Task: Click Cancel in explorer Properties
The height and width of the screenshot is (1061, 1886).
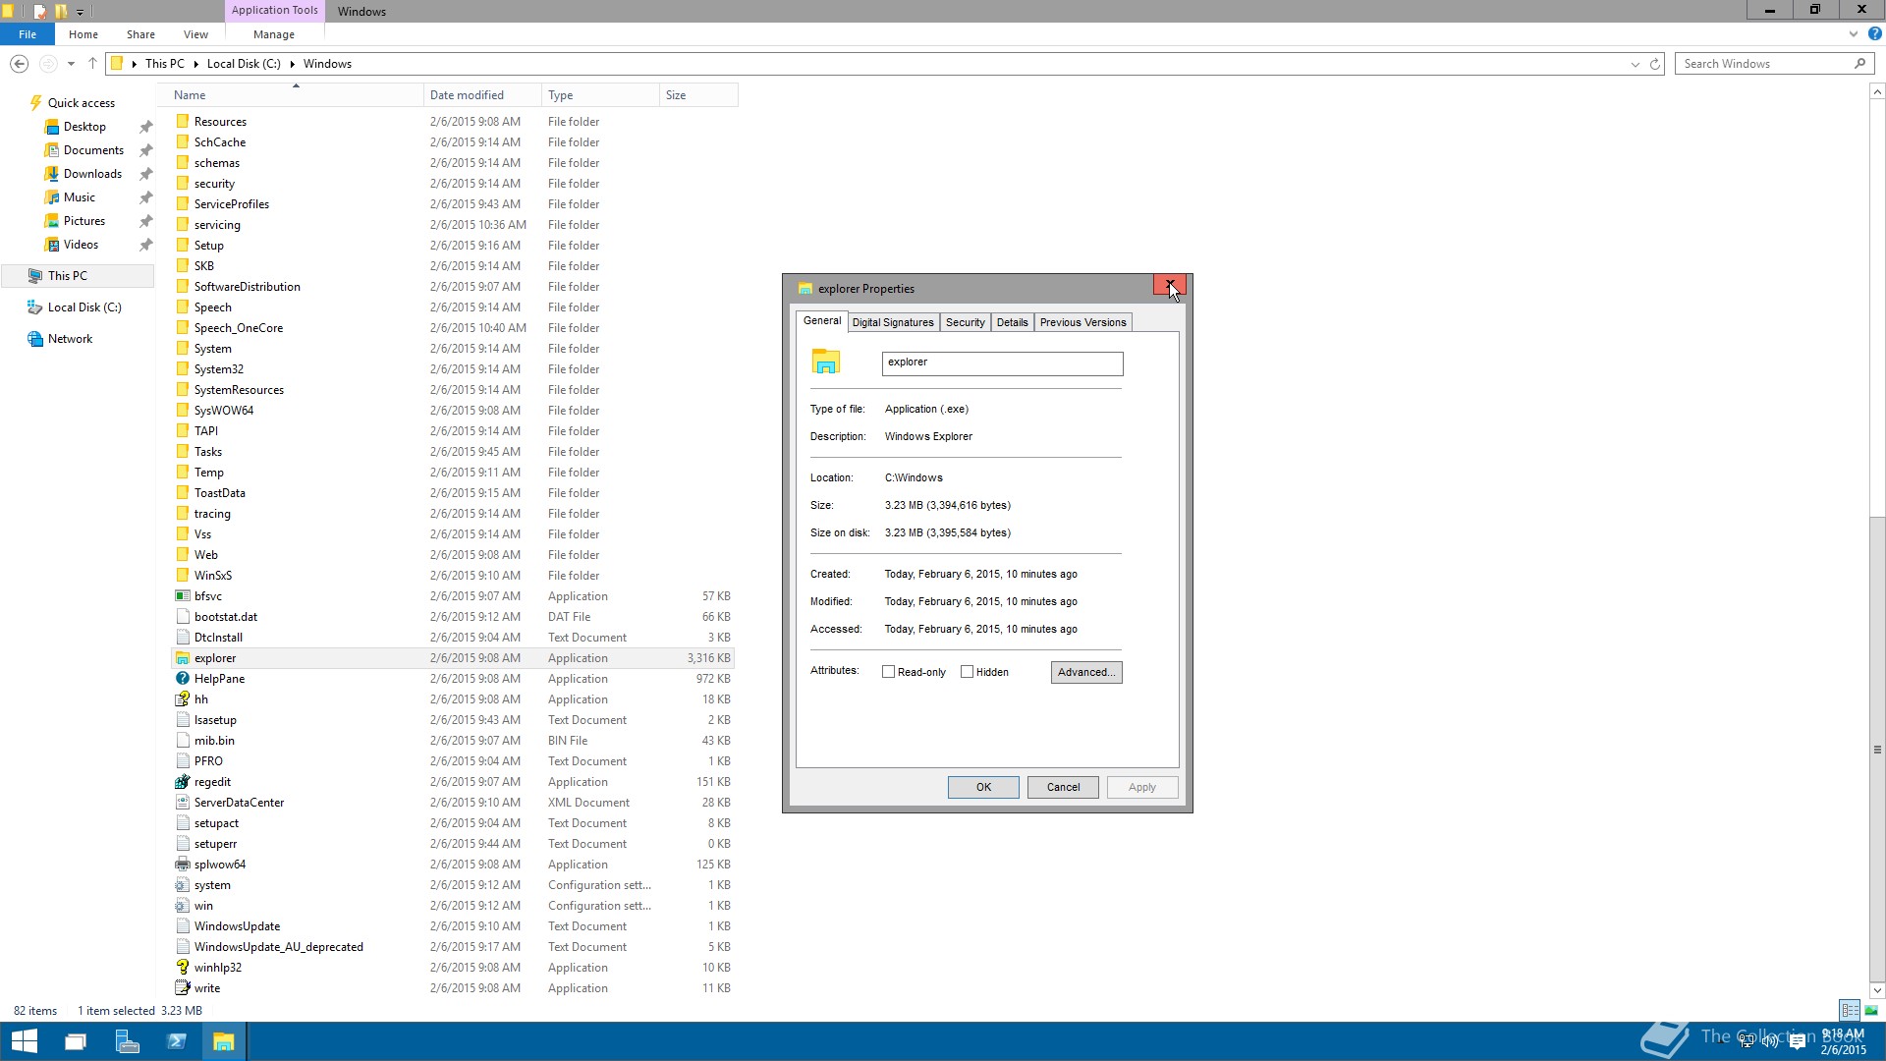Action: pos(1063,787)
